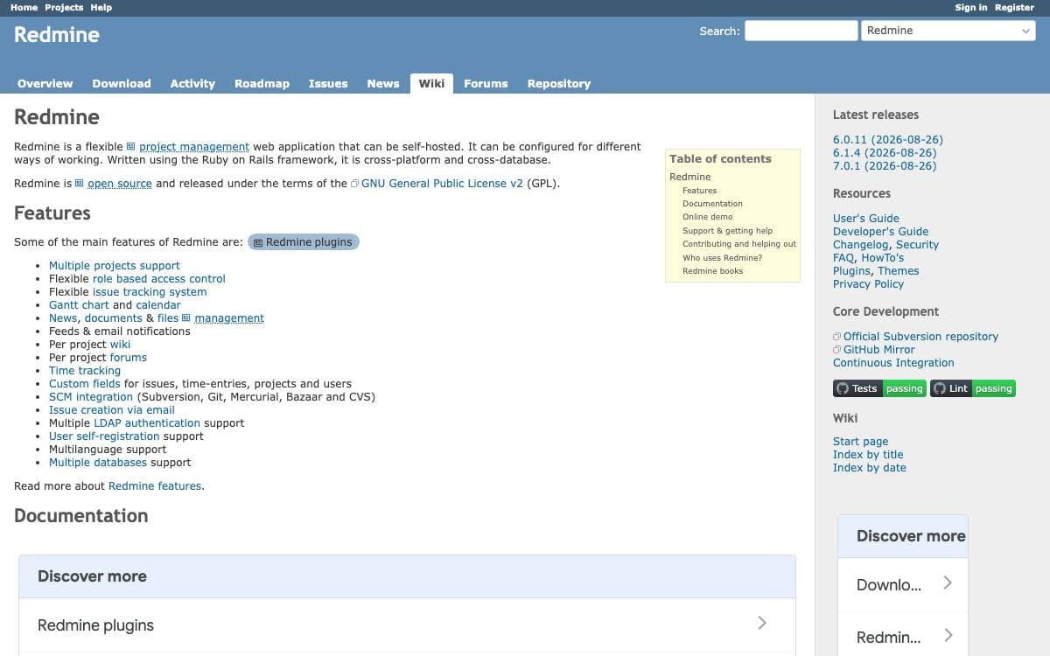Screen dimensions: 1050x656
Task: Open the User's Guide link
Action: (x=866, y=219)
